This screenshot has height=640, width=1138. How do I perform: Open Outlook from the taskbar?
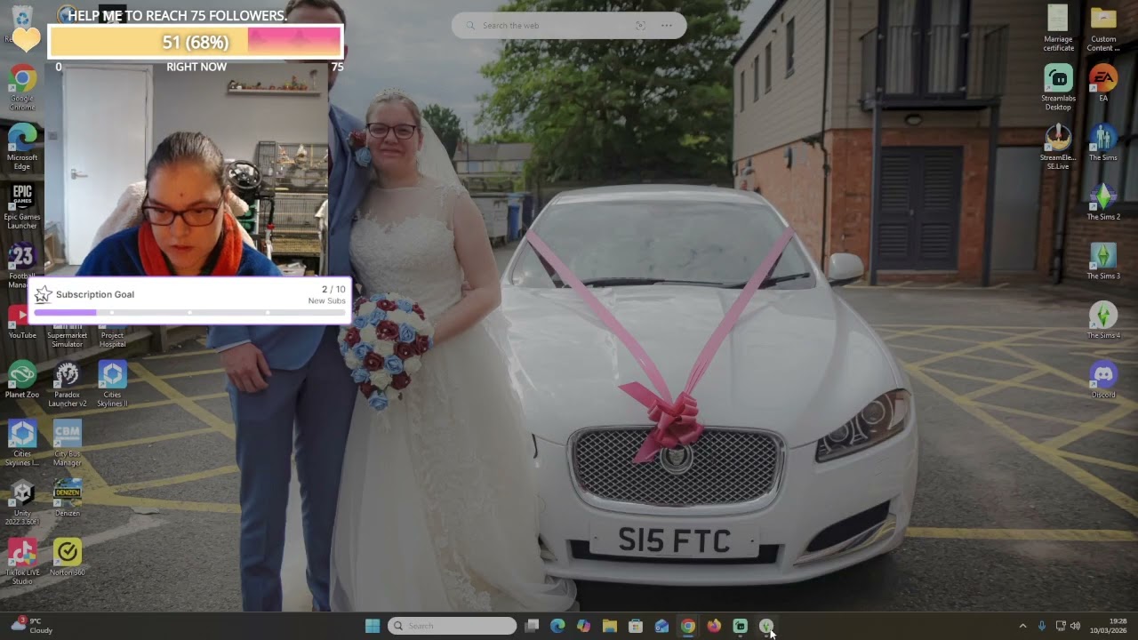(x=661, y=626)
